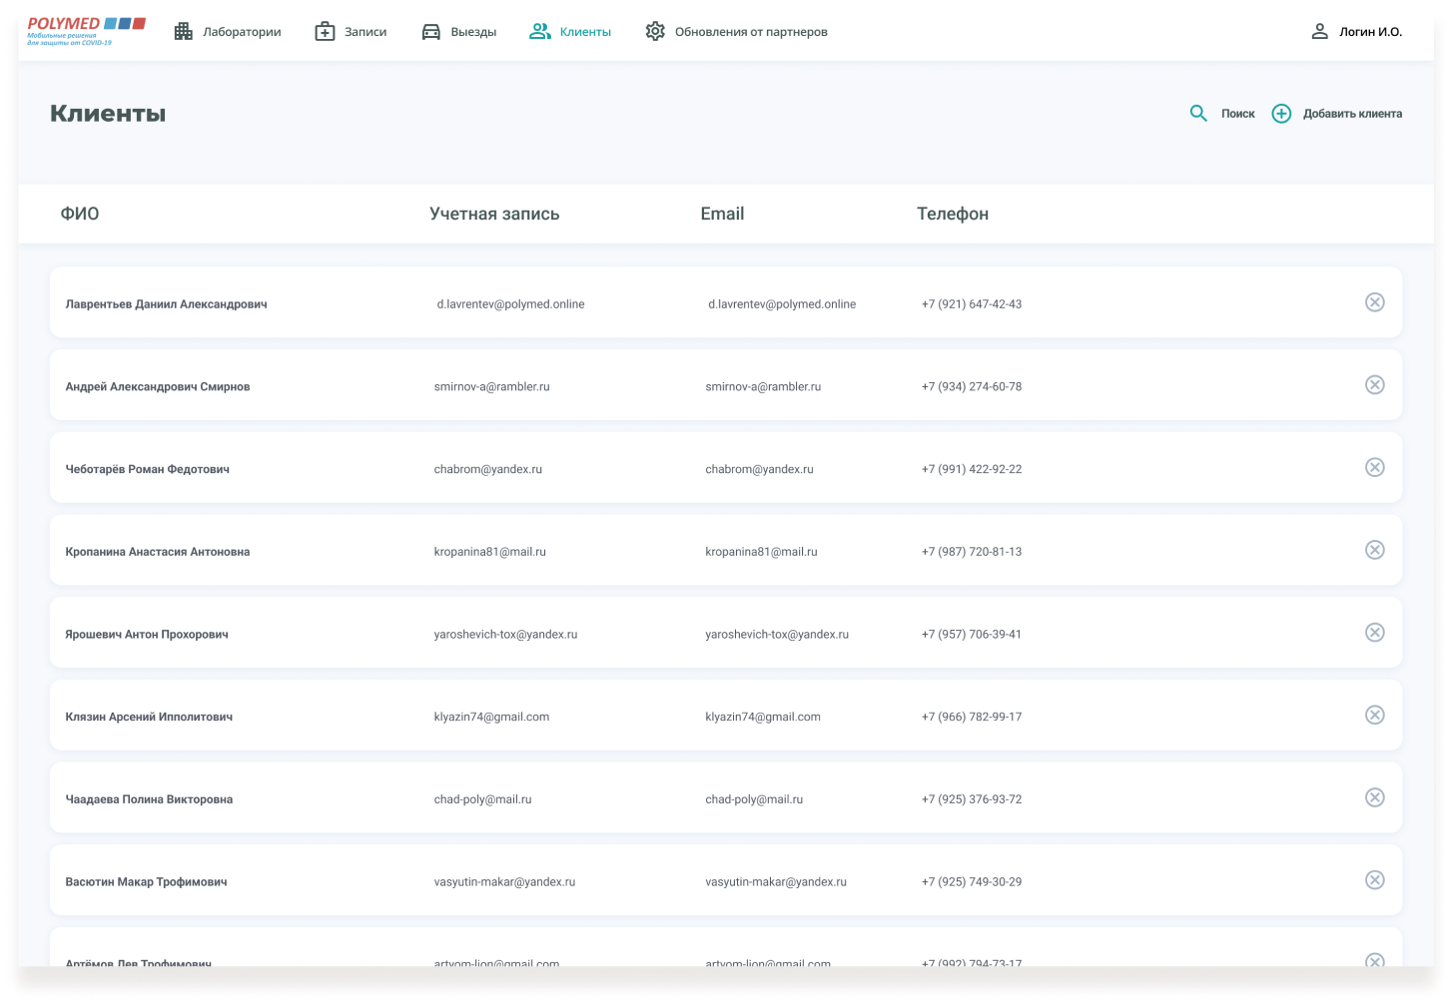Delete the Чеботарёв Роман Федотович row
The width and height of the screenshot is (1449, 1001).
pyautogui.click(x=1374, y=467)
